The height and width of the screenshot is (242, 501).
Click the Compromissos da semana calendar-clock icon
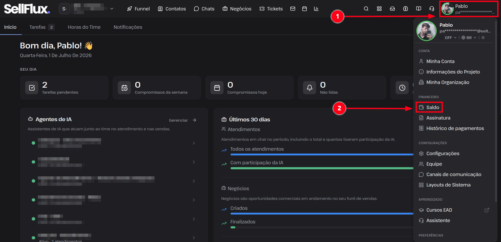pyautogui.click(x=124, y=88)
